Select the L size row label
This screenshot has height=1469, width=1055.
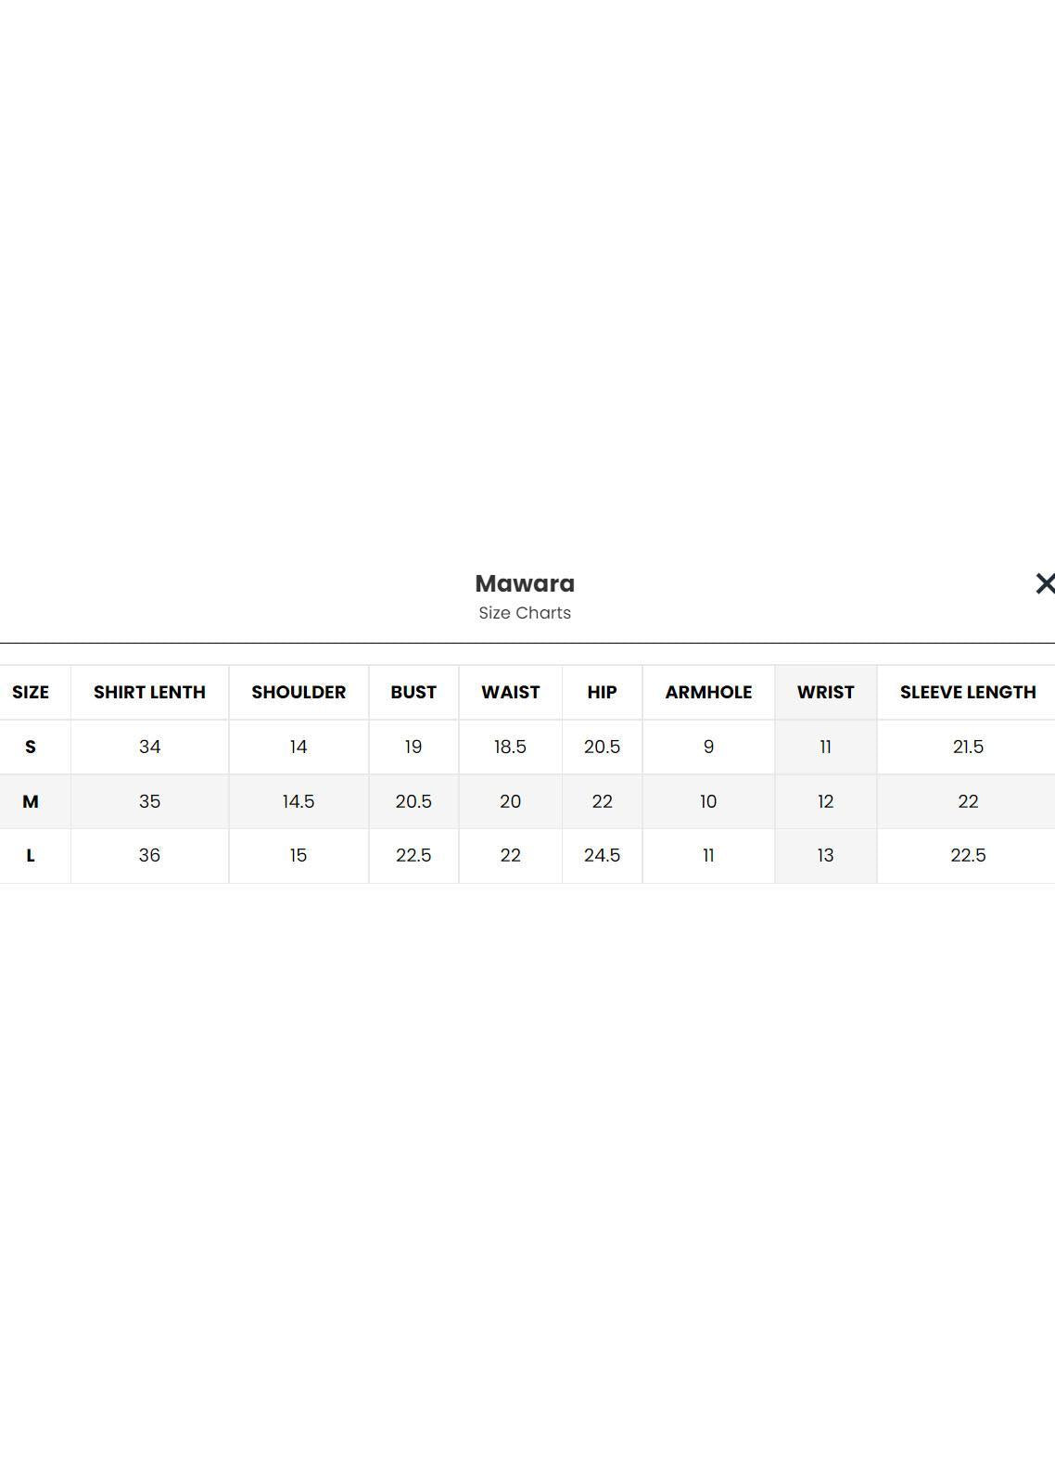(31, 855)
